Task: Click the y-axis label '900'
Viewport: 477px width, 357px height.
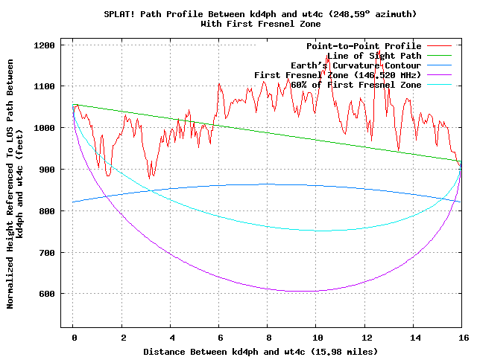Action: (x=47, y=170)
